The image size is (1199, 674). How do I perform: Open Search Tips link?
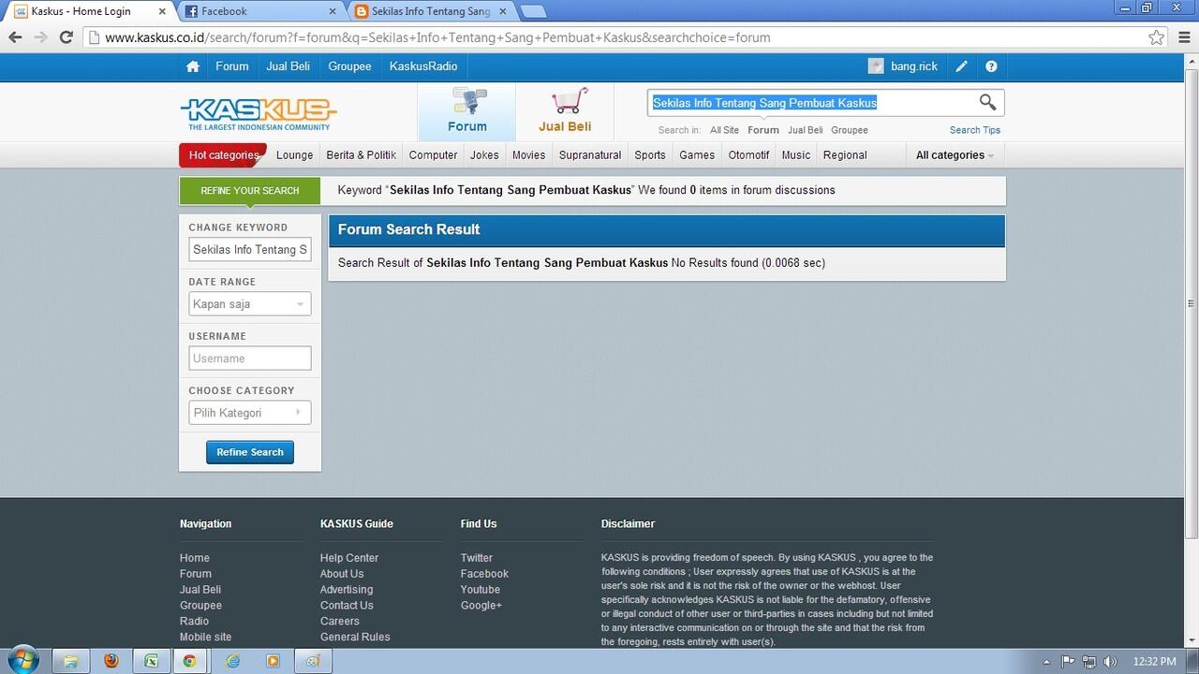[974, 130]
